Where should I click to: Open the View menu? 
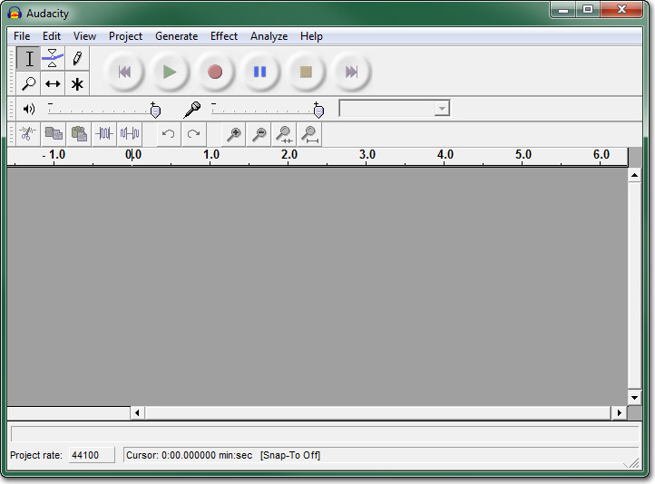coord(84,36)
